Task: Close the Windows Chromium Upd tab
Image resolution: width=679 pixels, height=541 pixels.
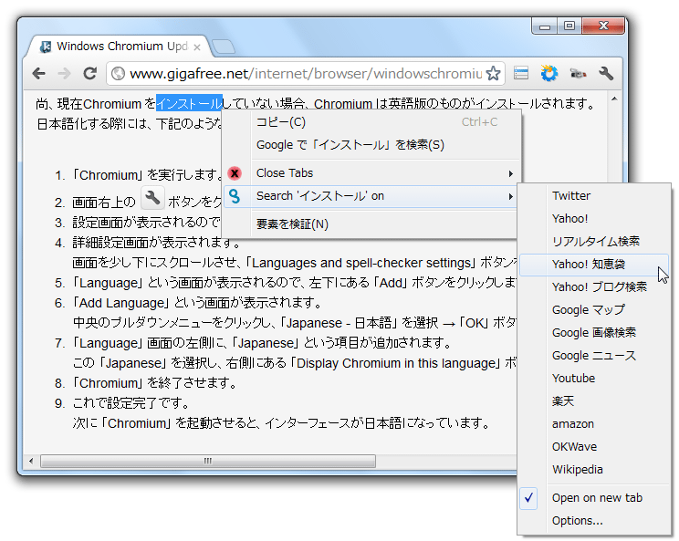Action: click(x=197, y=47)
